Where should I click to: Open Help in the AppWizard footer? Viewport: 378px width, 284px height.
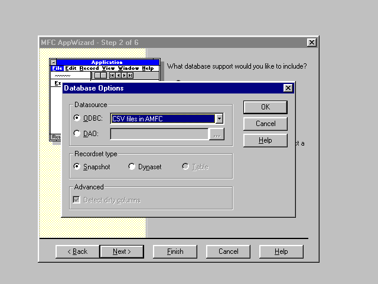pyautogui.click(x=281, y=251)
